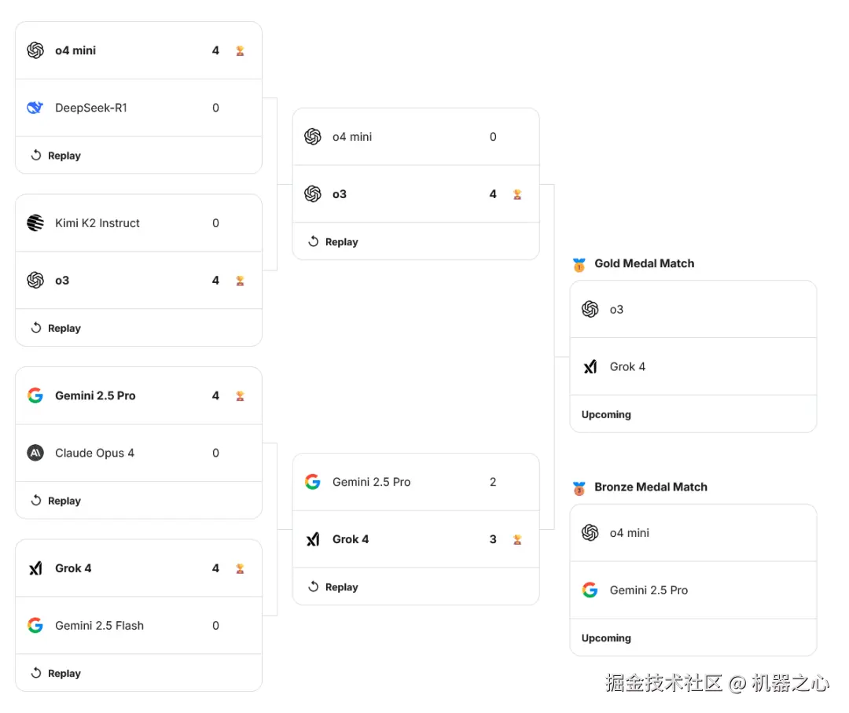Click o3 name in Gold Medal Match

coord(616,310)
